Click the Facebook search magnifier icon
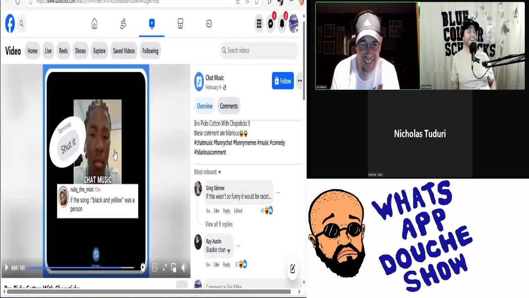This screenshot has height=298, width=529. click(21, 24)
